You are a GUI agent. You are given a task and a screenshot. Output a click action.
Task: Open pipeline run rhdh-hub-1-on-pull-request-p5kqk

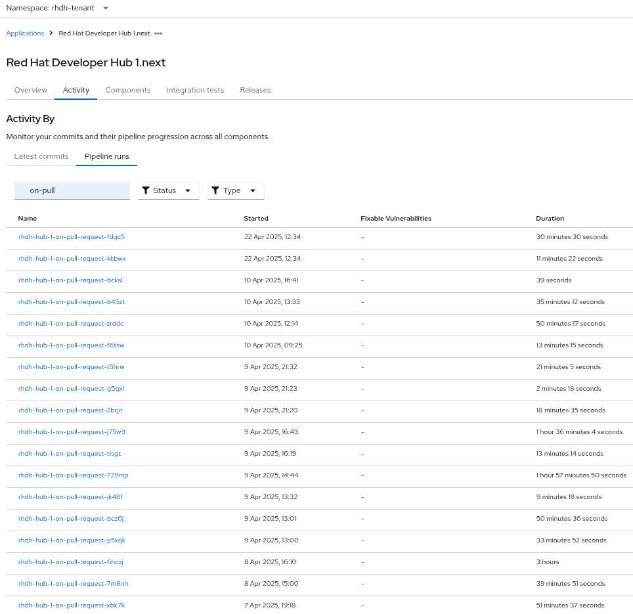point(72,540)
